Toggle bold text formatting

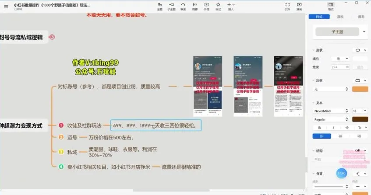(319, 128)
